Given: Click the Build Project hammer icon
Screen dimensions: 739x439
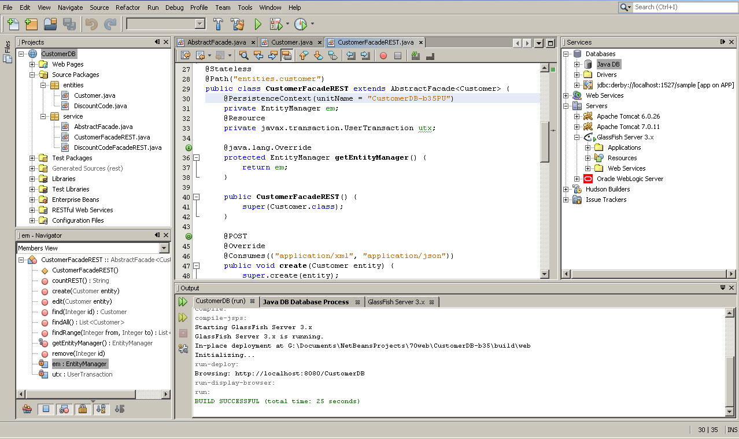Looking at the screenshot, I should (218, 24).
